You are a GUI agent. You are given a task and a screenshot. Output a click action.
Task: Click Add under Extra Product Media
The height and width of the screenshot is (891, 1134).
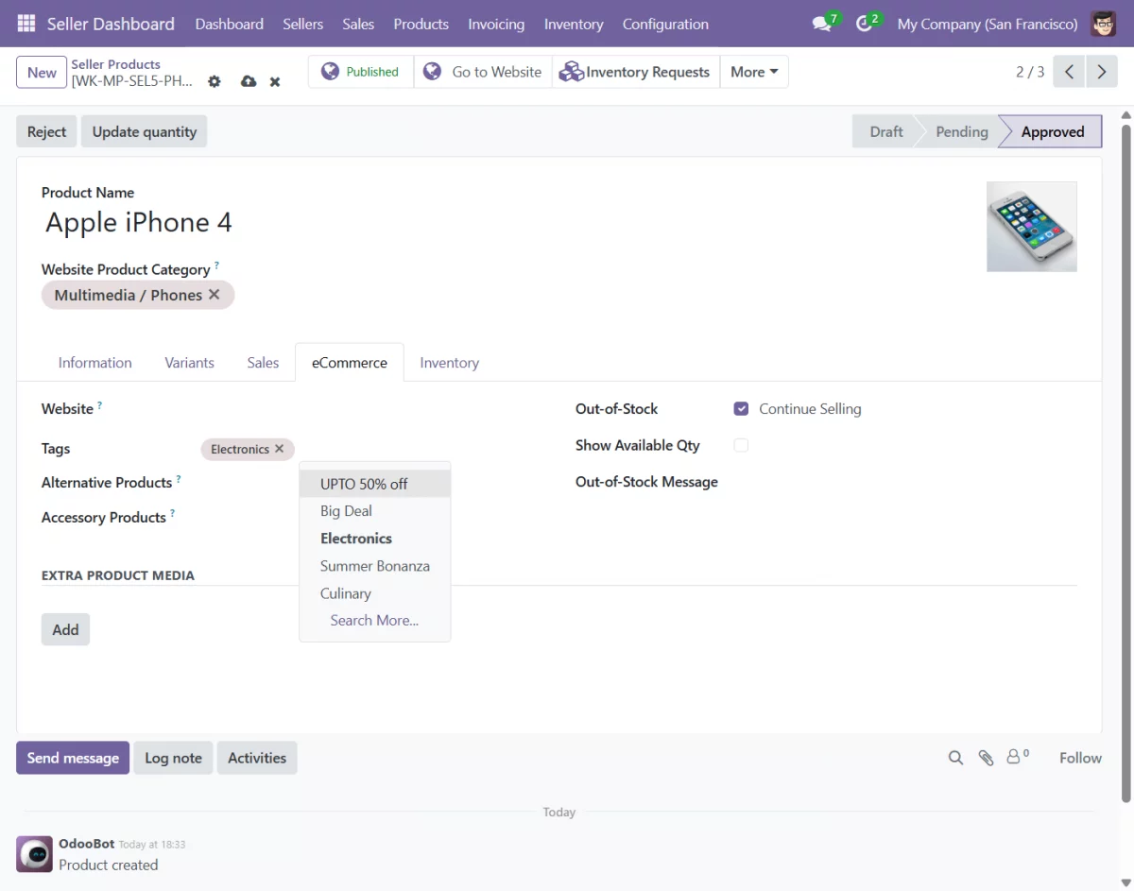click(x=65, y=629)
